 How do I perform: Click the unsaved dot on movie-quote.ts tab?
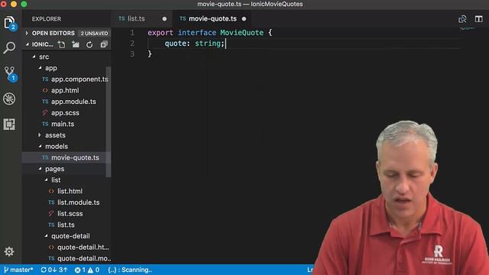244,19
